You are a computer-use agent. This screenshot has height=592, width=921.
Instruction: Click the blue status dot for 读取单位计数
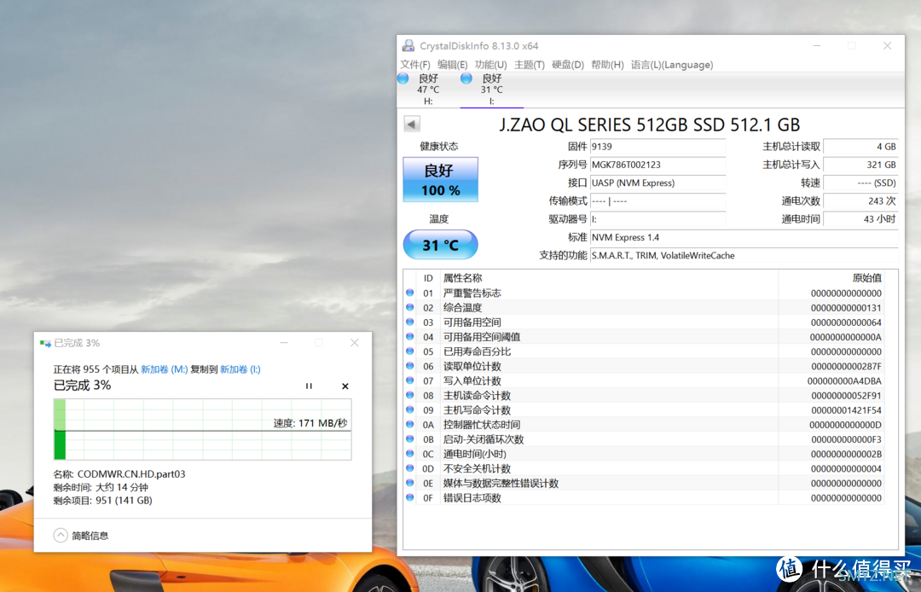coord(410,366)
